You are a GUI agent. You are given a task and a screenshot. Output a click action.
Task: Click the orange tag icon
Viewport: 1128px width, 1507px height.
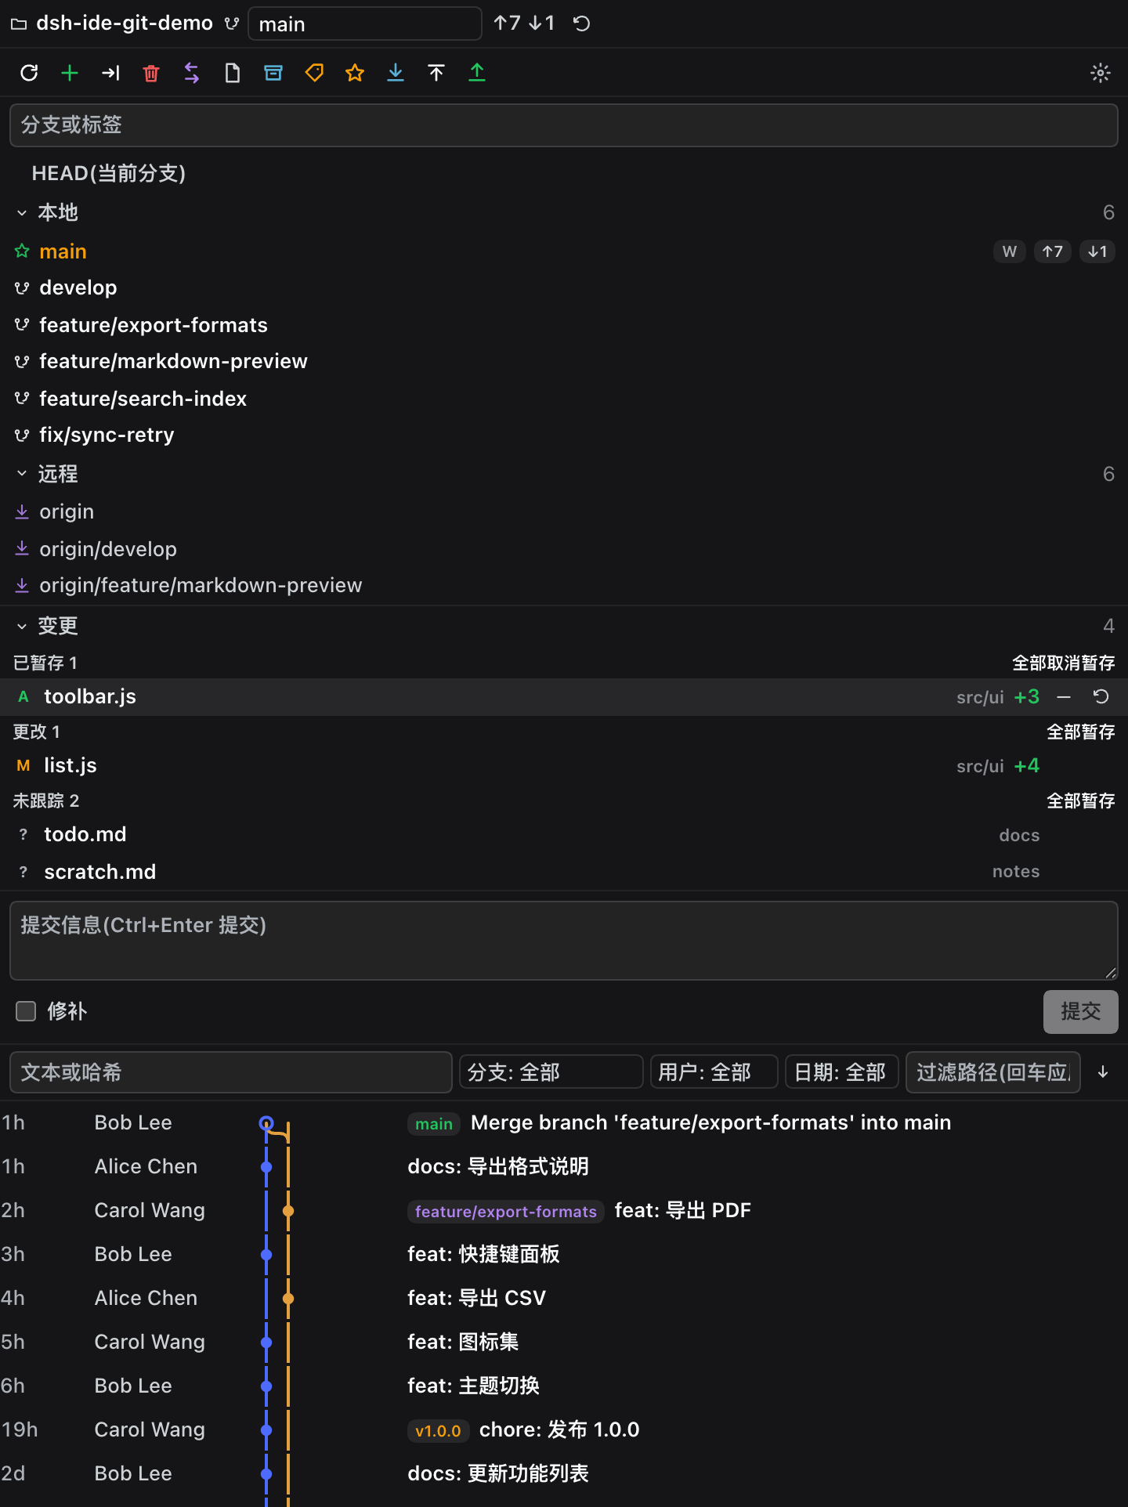click(314, 73)
